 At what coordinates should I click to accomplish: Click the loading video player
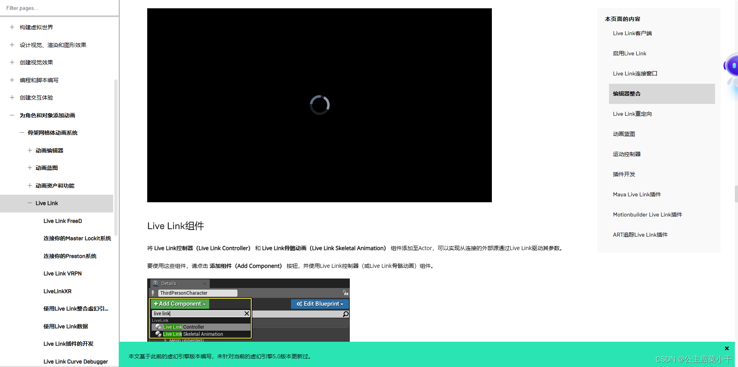[x=319, y=105]
